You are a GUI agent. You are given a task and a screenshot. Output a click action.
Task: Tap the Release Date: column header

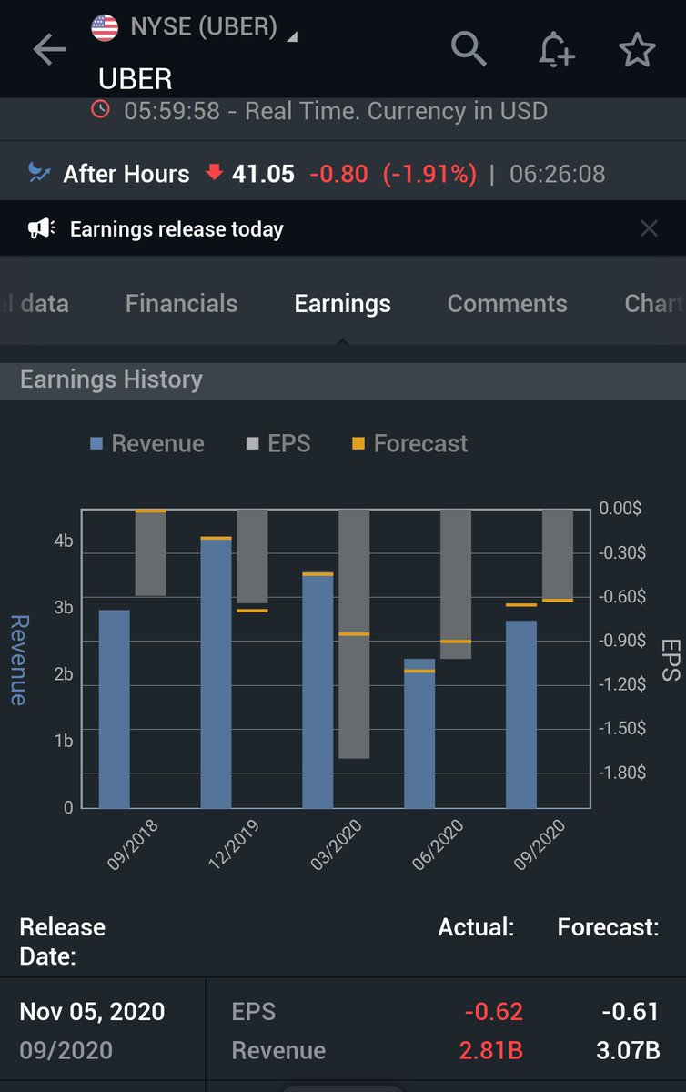[63, 942]
